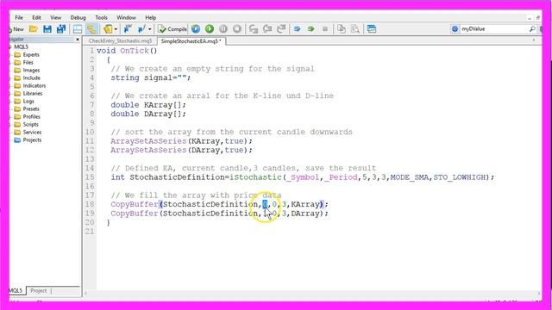
Task: Click the Stop debugging icon
Action: click(237, 28)
